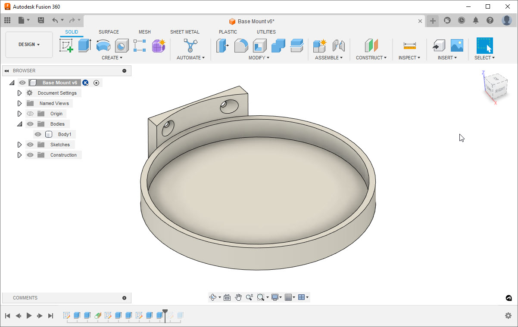Click the Extrude tool icon
This screenshot has height=327, width=518.
tap(84, 45)
